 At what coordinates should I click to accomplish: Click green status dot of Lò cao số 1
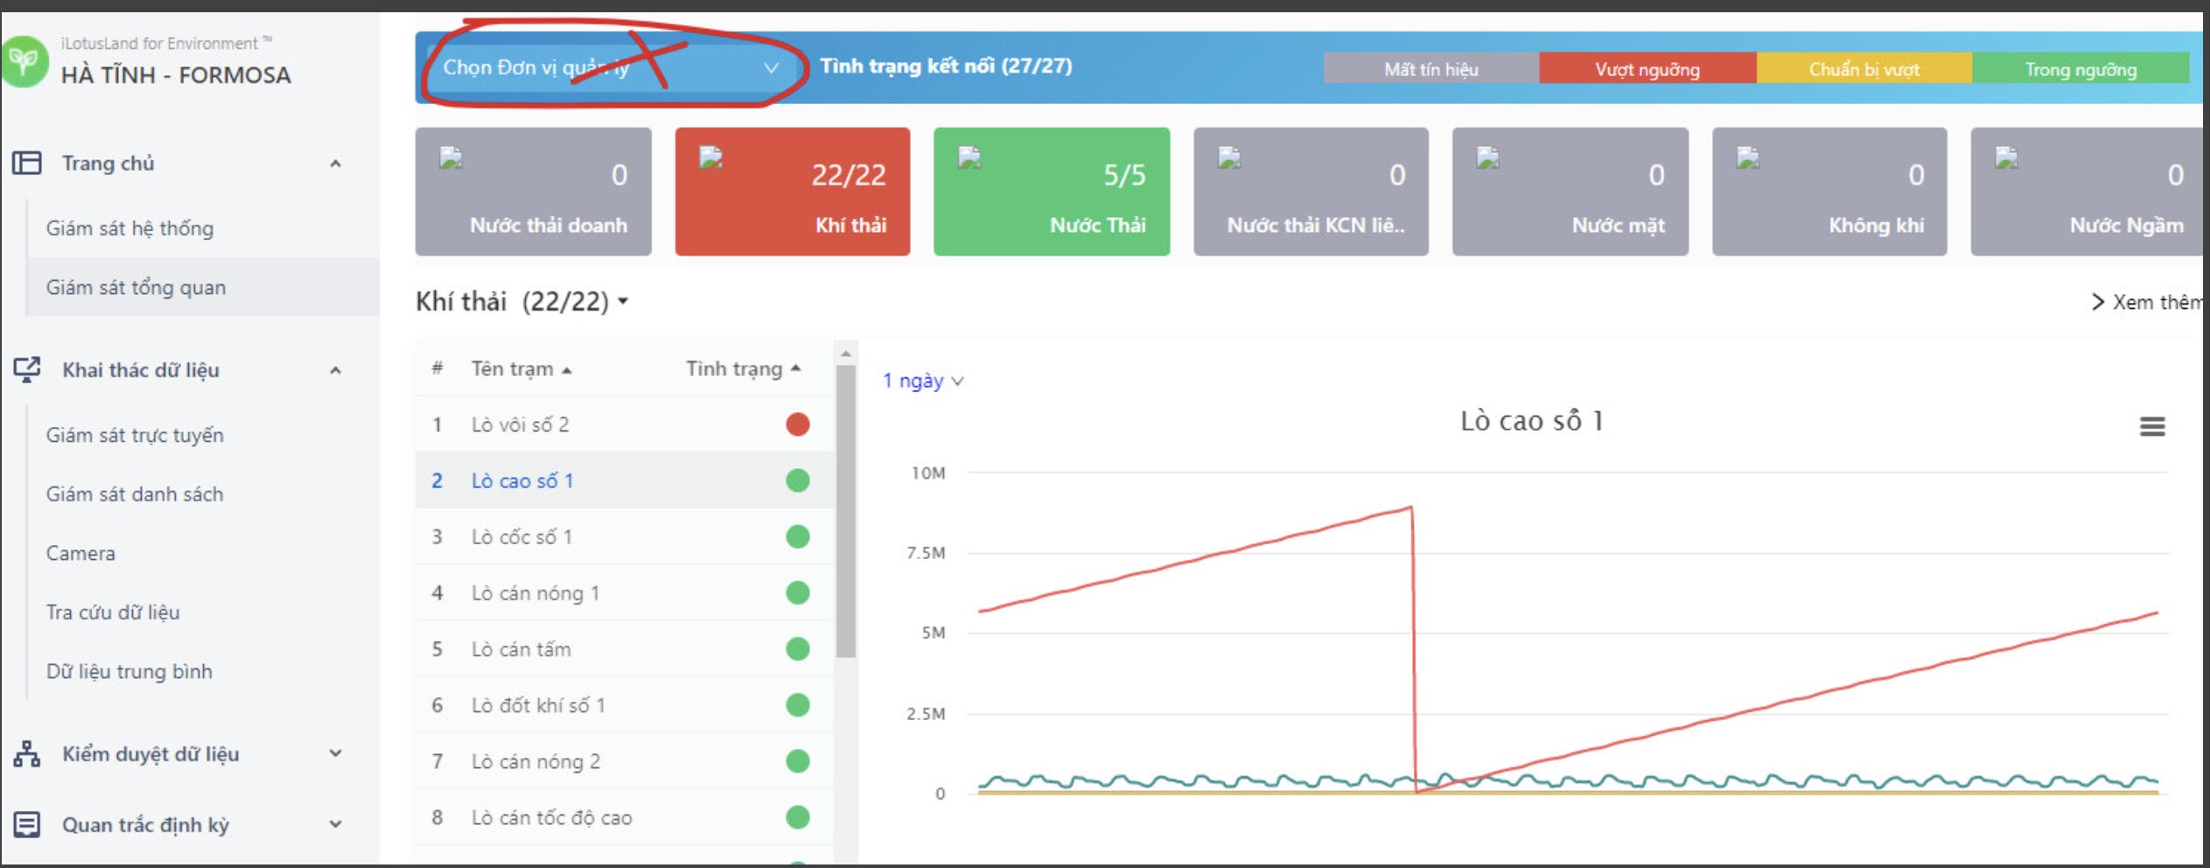click(x=797, y=480)
